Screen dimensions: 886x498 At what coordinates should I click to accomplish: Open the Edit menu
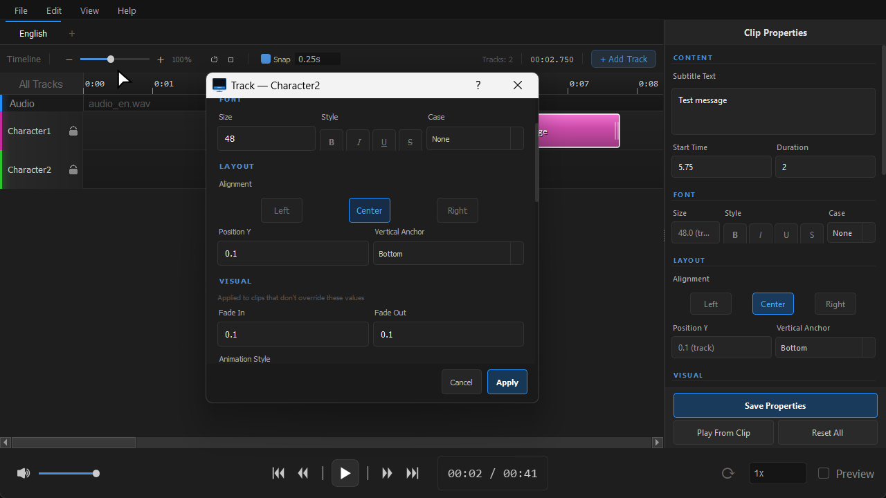[54, 10]
